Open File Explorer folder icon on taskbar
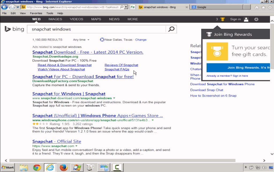274x172 pixels. pos(24,168)
